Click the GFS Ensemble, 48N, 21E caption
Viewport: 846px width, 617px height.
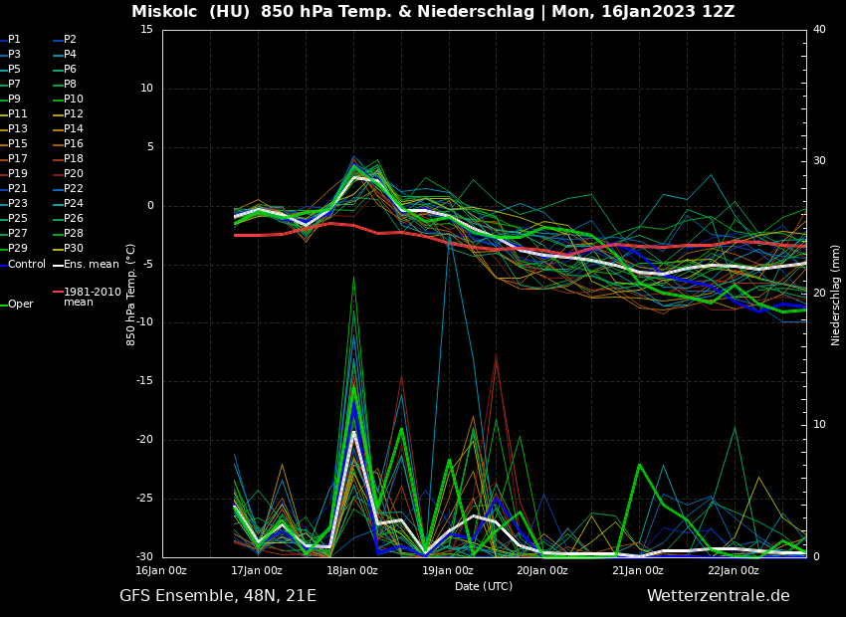coord(218,596)
